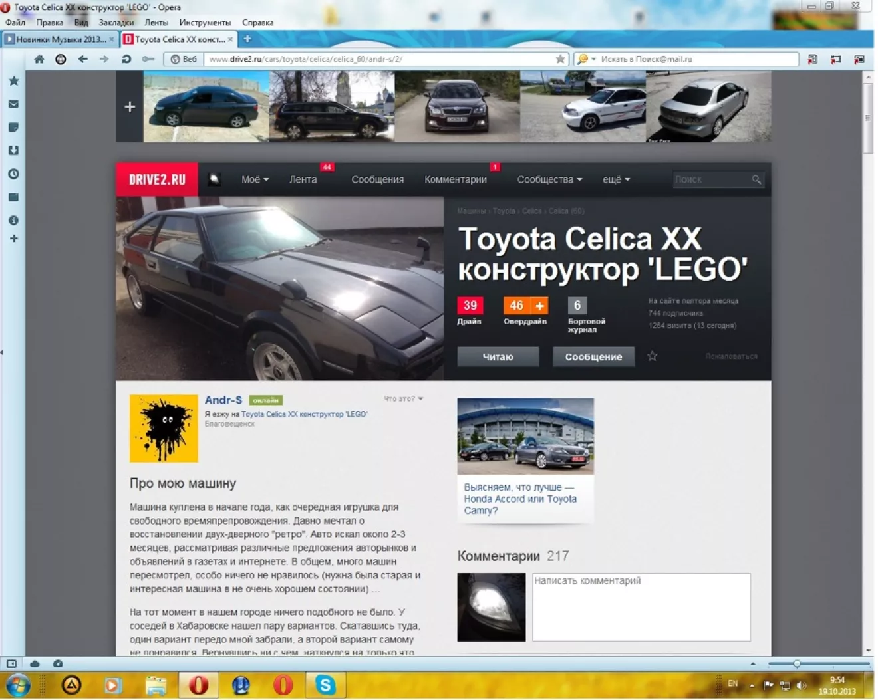
Task: Expand the ещё dropdown menu
Action: (616, 179)
